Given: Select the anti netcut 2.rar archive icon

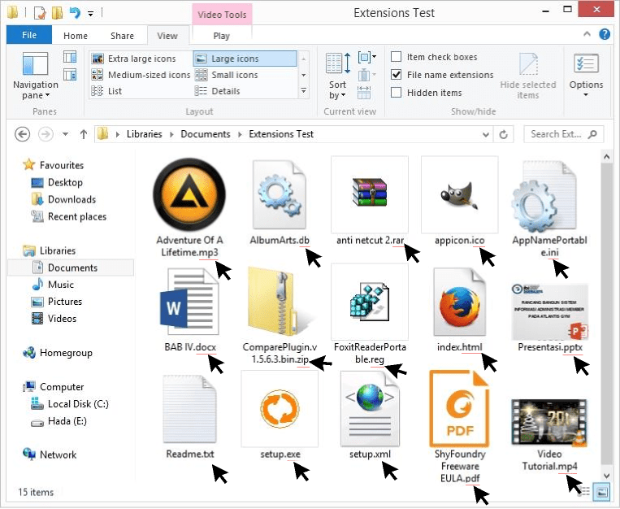Looking at the screenshot, I should pyautogui.click(x=370, y=193).
